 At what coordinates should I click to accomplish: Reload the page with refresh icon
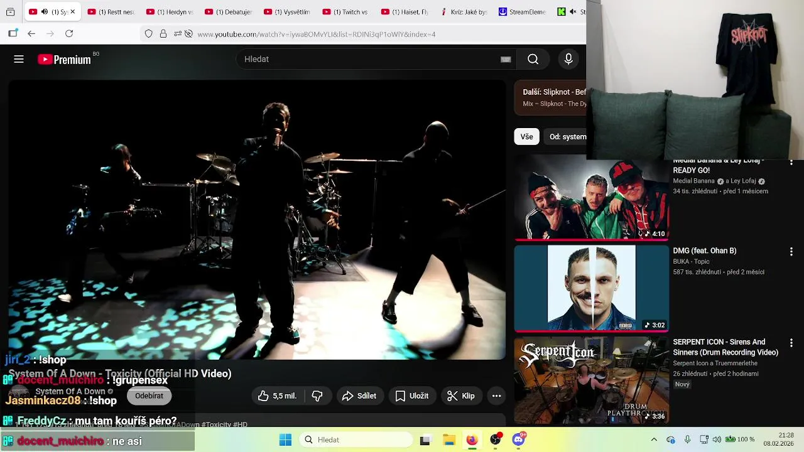[x=69, y=34]
